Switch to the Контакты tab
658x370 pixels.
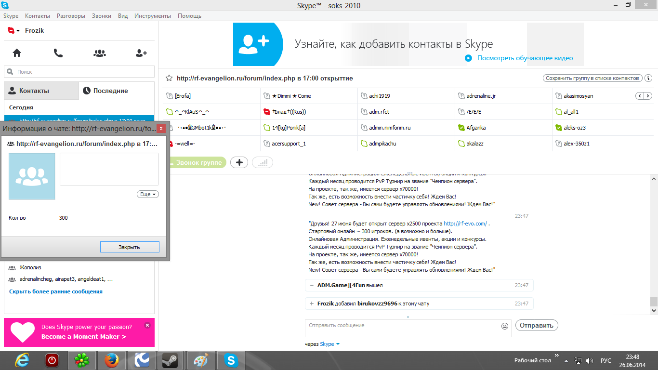point(41,91)
